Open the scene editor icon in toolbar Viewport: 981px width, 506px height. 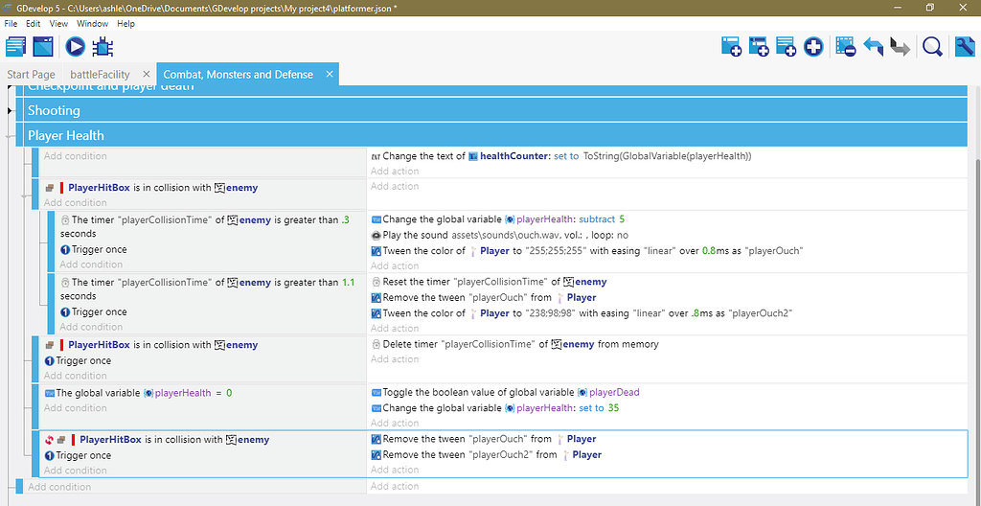(x=43, y=47)
